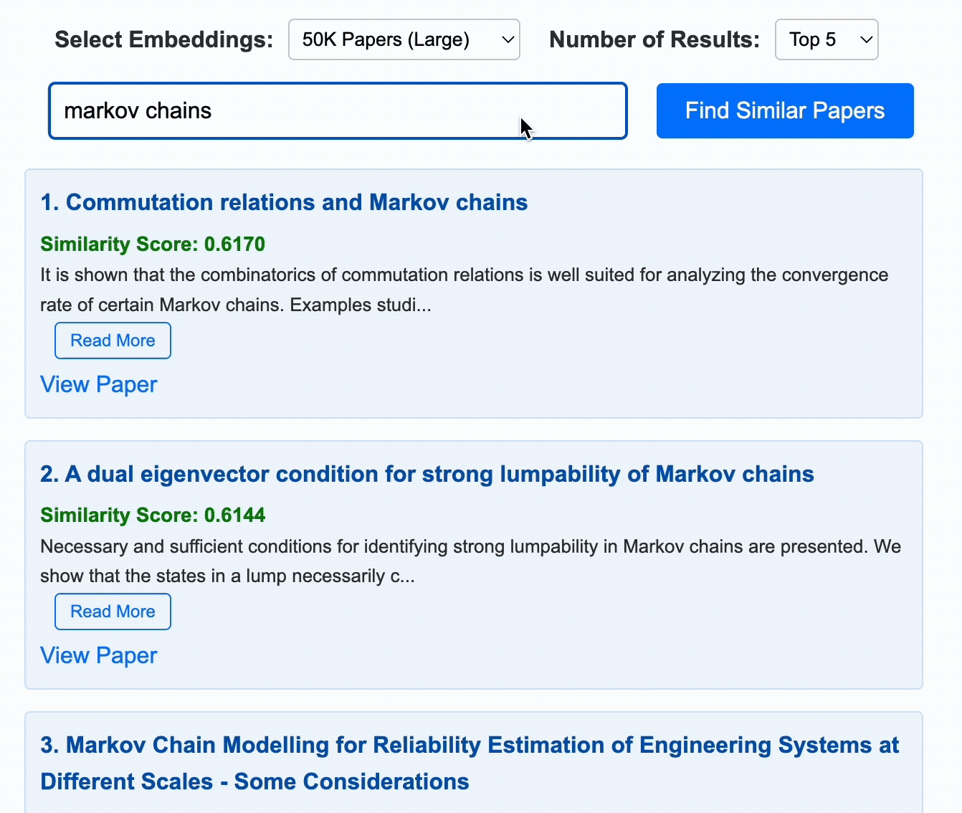Click View Paper under the first result
The image size is (962, 813).
[x=99, y=384]
